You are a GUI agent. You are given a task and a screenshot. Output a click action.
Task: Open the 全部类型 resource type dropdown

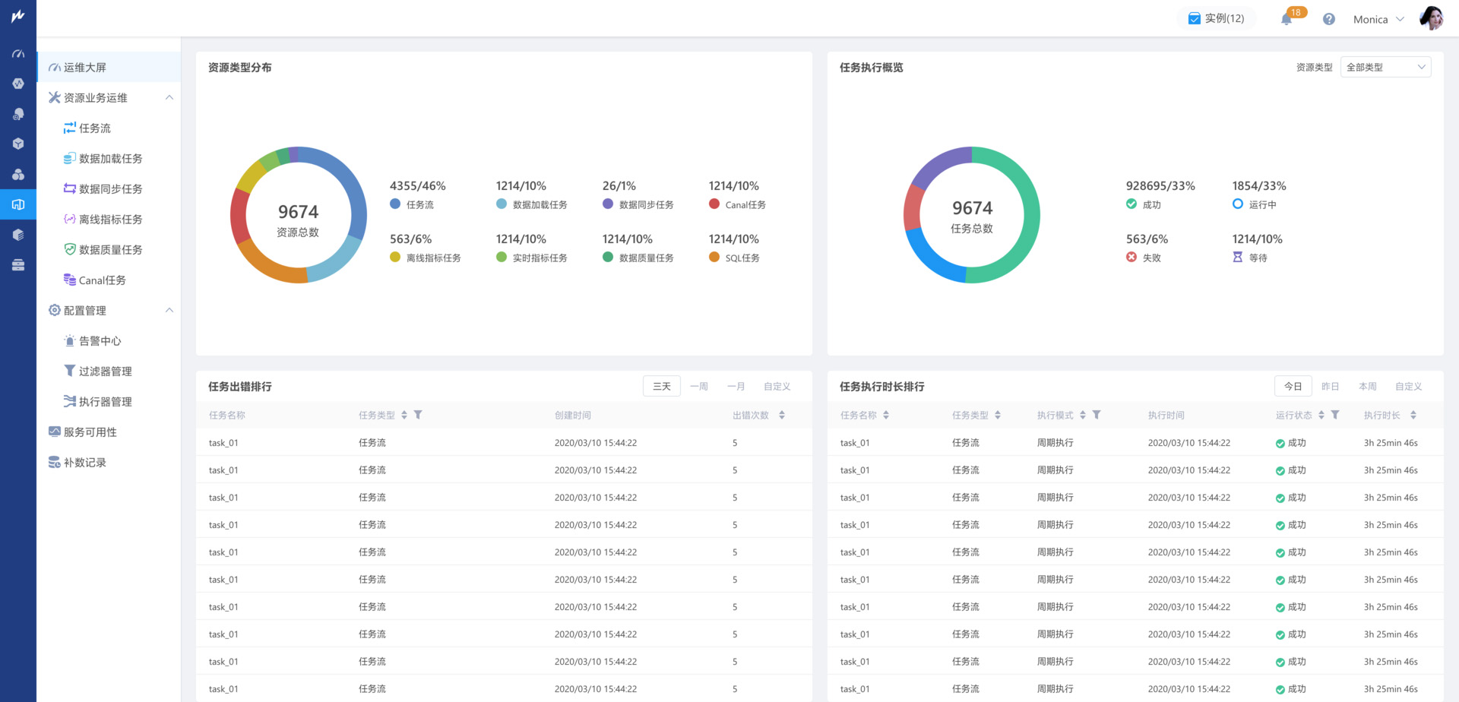tap(1385, 68)
